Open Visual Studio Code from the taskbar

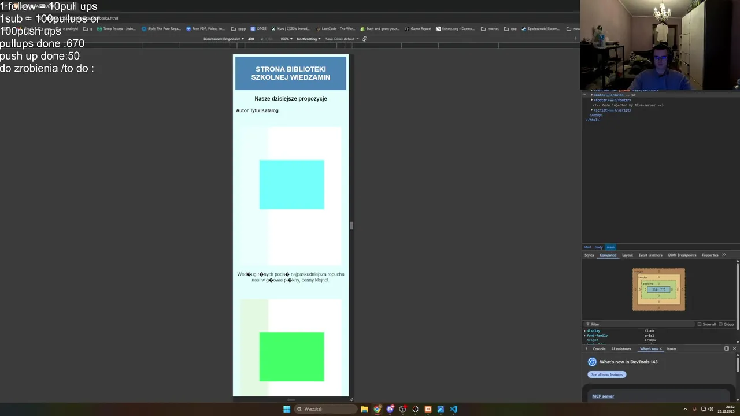tap(453, 409)
